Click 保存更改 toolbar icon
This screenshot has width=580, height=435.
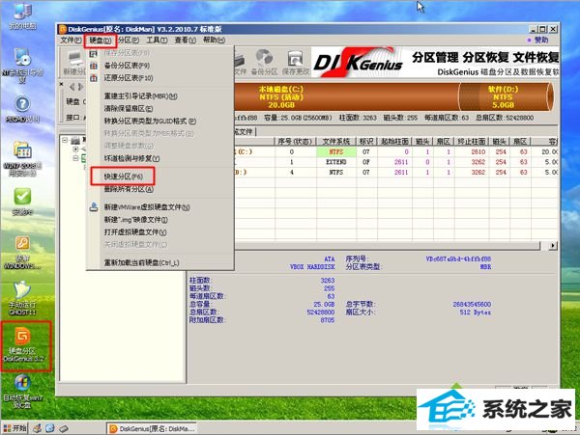(x=295, y=63)
